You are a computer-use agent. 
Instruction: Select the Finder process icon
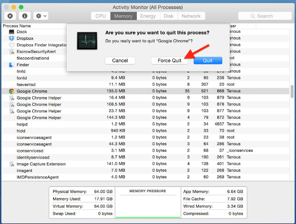[12, 65]
